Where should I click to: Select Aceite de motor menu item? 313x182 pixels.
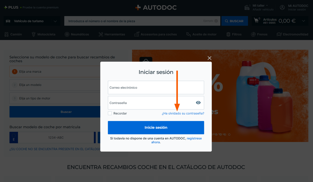(x=201, y=34)
